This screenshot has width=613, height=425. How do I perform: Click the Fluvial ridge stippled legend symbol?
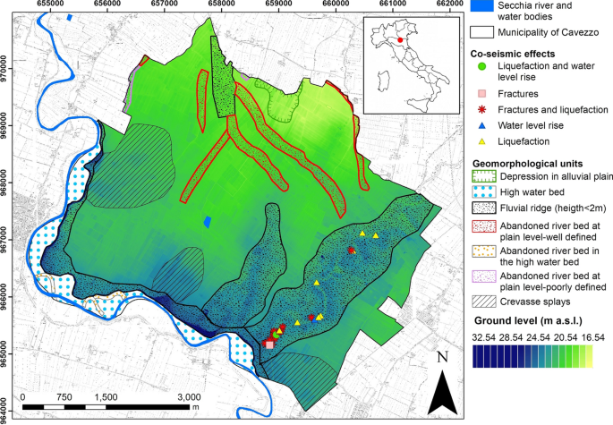click(484, 208)
